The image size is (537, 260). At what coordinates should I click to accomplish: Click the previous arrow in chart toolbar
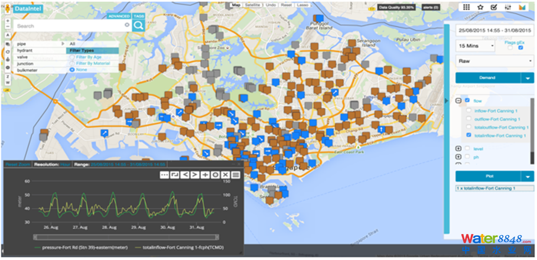click(185, 175)
